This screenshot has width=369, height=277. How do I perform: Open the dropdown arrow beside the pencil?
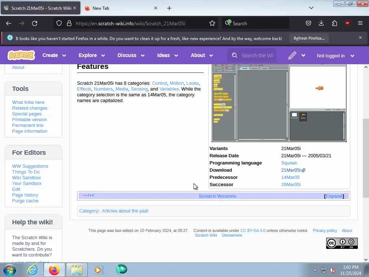(x=303, y=55)
